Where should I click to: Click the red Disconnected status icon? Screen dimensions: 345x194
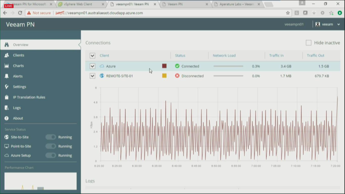point(177,76)
